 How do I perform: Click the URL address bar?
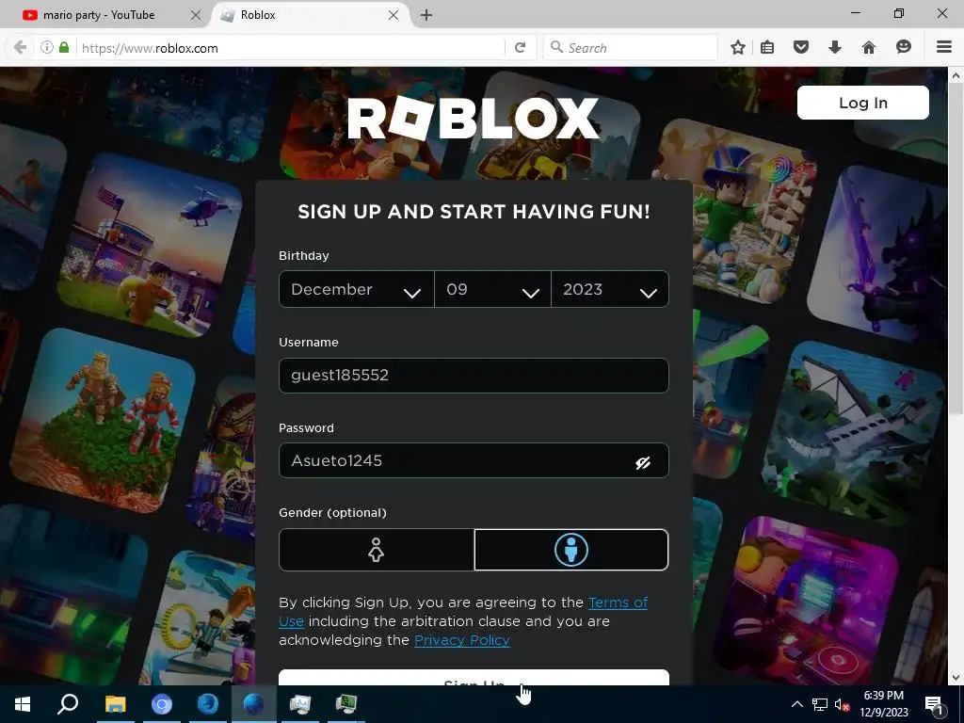tap(289, 48)
